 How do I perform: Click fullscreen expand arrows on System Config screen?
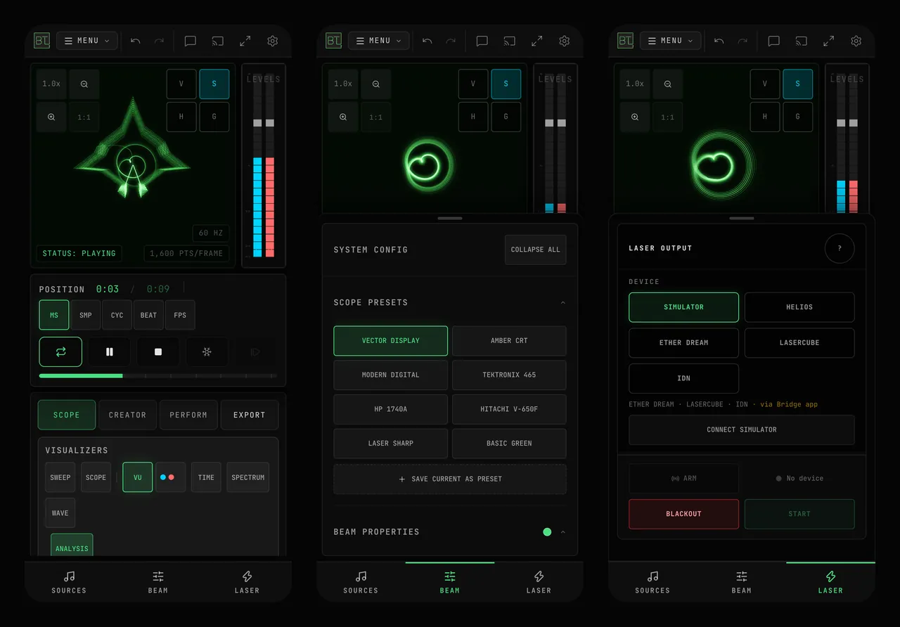[537, 41]
